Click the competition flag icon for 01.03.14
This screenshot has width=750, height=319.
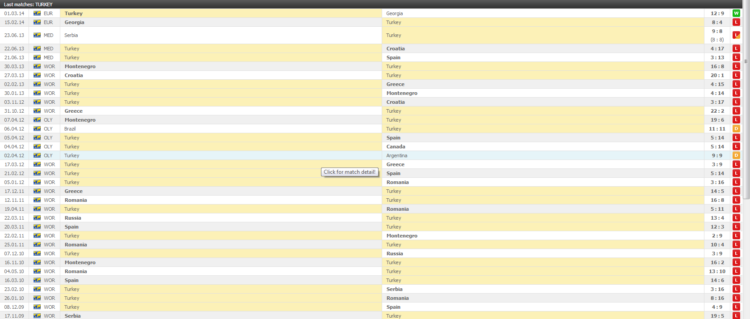click(37, 13)
